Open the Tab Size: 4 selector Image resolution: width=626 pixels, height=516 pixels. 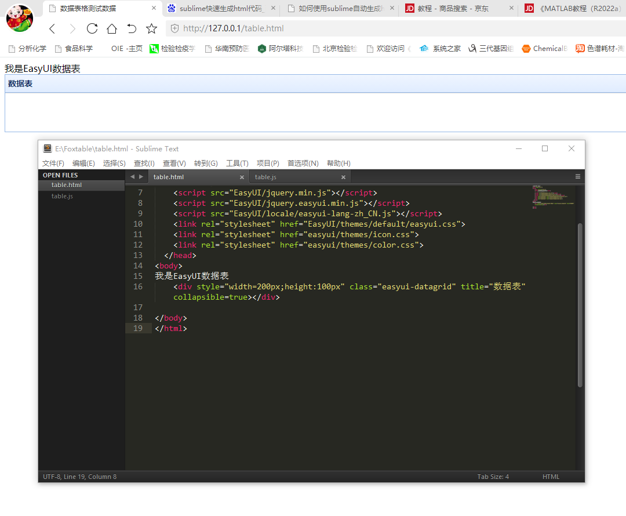(493, 477)
